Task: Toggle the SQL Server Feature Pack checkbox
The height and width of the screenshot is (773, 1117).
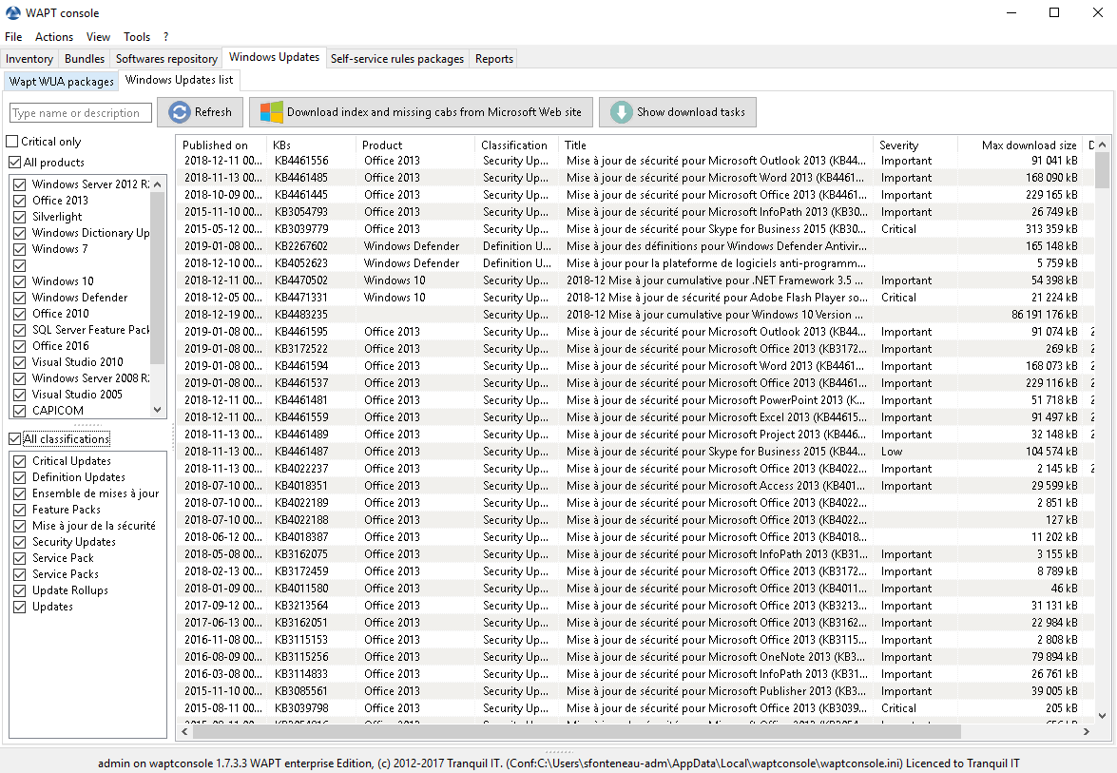Action: pos(19,330)
